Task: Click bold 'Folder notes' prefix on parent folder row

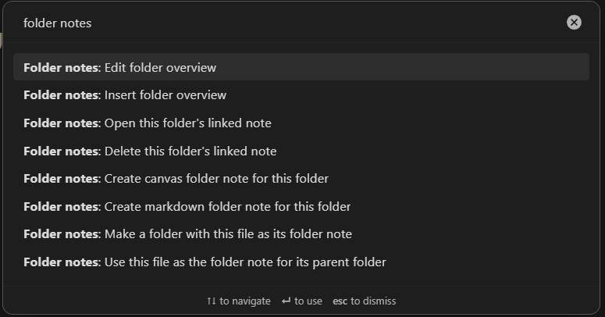Action: click(62, 262)
